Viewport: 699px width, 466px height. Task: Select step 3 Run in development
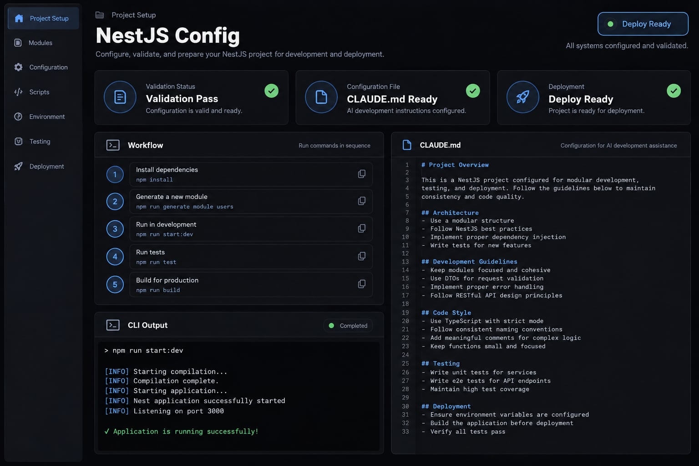251,229
